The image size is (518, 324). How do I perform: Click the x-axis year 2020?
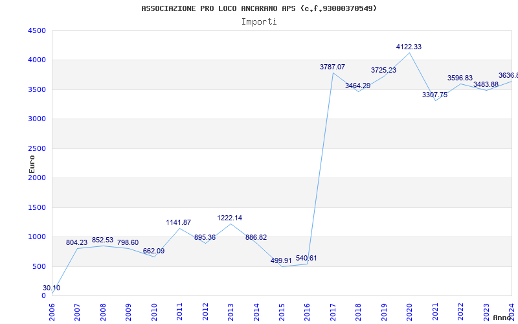pyautogui.click(x=410, y=312)
